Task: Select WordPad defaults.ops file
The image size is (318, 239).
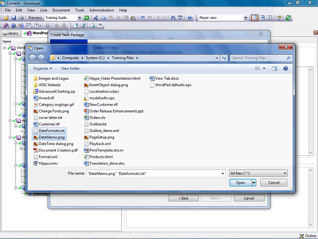Action: point(170,85)
